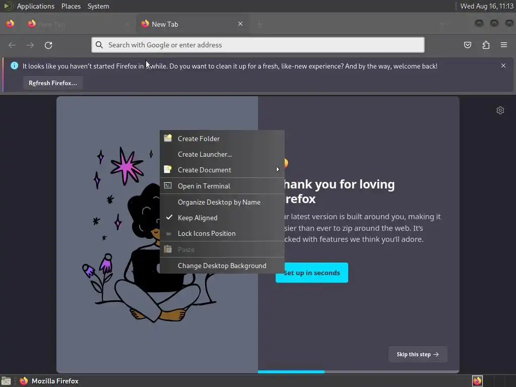The width and height of the screenshot is (516, 387).
Task: Select the active New Tab tab
Action: point(192,24)
